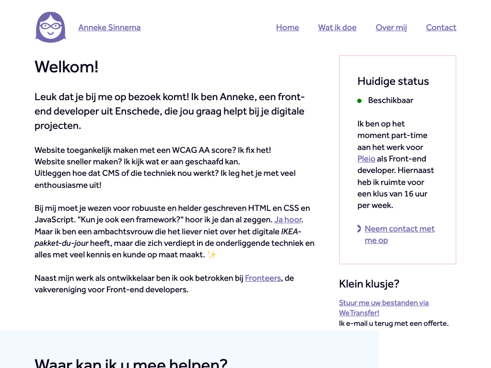Click the purple avatar logo with glasses
This screenshot has width=491, height=368.
(x=50, y=27)
